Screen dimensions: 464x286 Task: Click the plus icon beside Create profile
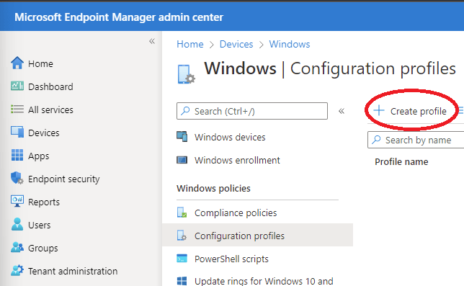(x=379, y=111)
